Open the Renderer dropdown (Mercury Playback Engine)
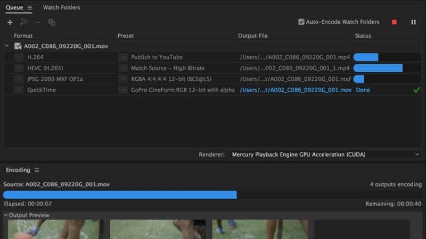426x239 pixels. coord(325,155)
